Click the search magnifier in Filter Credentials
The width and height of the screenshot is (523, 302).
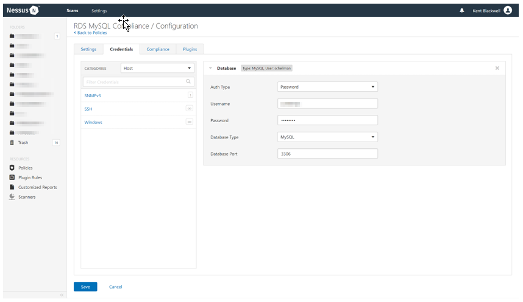pyautogui.click(x=188, y=81)
